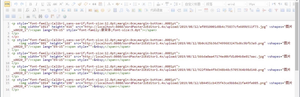Click the print icon
Screen dimensions: 300x97
(28, 16)
